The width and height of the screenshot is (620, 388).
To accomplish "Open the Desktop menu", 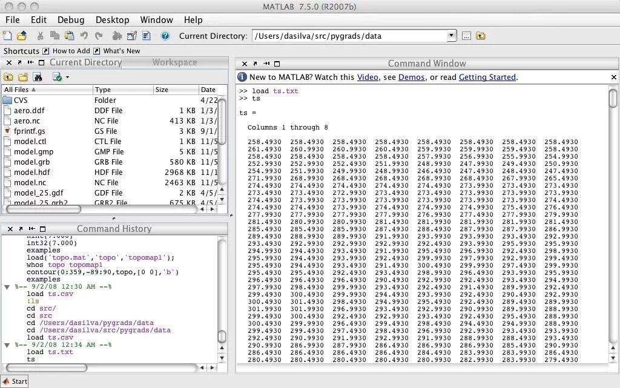I will pyautogui.click(x=112, y=20).
